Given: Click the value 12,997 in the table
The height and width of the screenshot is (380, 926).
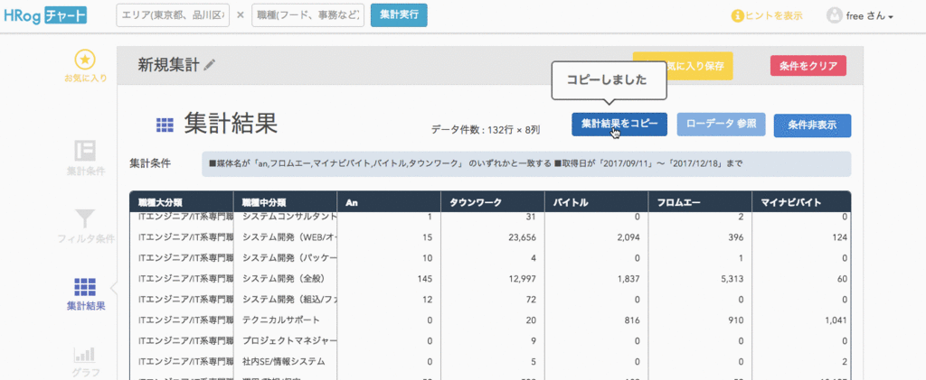Looking at the screenshot, I should click(522, 279).
